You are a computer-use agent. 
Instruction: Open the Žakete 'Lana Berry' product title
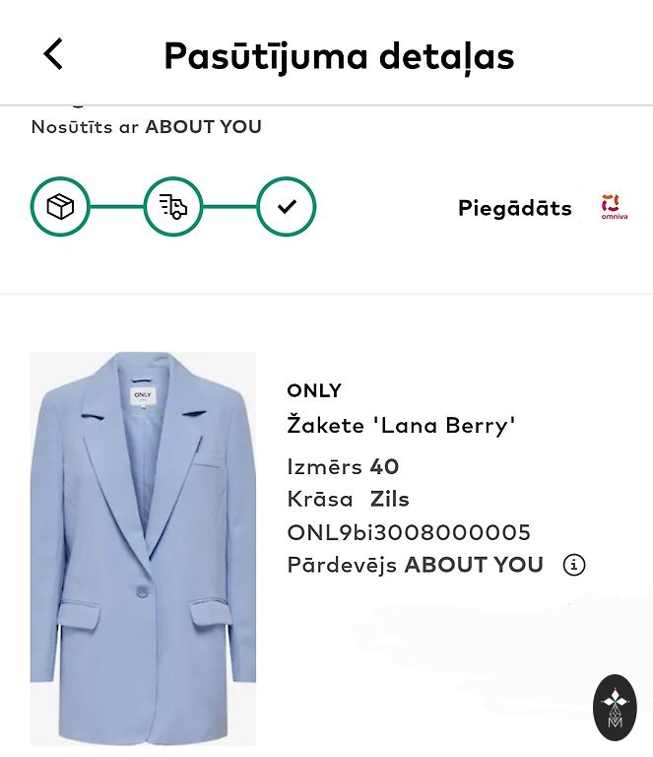pyautogui.click(x=401, y=426)
